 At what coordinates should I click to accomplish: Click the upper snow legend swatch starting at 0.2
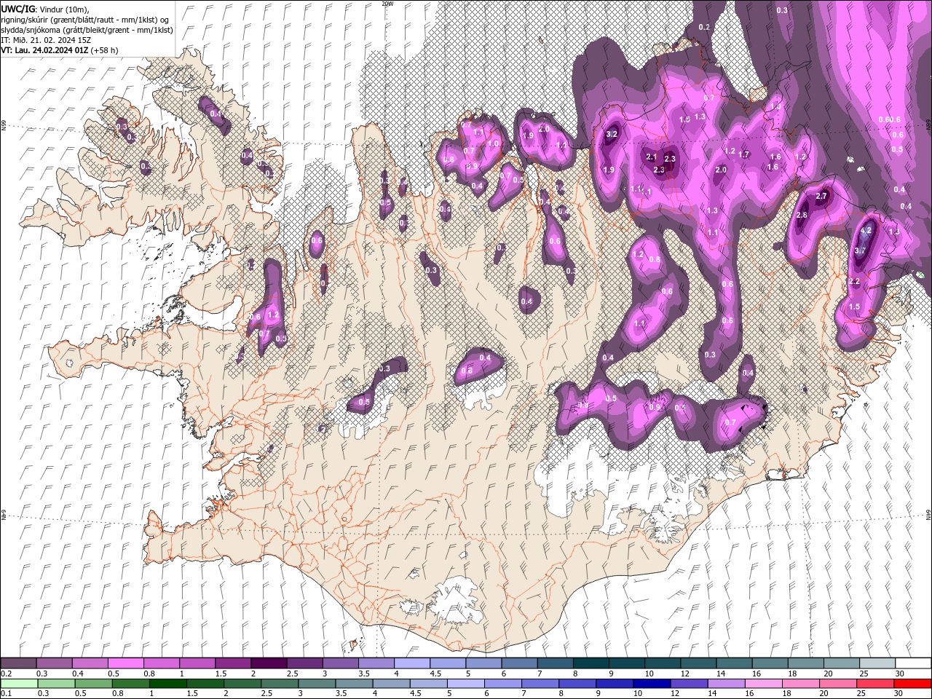pyautogui.click(x=18, y=663)
